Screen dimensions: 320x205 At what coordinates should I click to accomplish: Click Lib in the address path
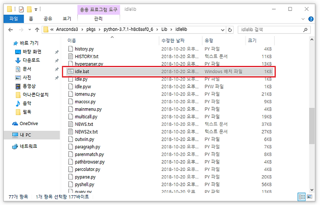164,29
